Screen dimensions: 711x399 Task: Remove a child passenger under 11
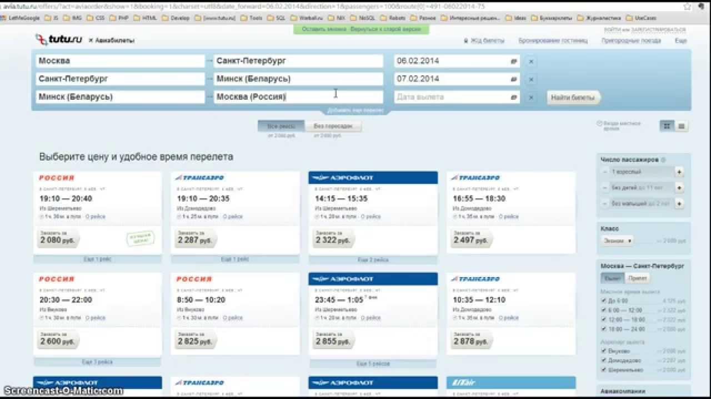pos(604,188)
